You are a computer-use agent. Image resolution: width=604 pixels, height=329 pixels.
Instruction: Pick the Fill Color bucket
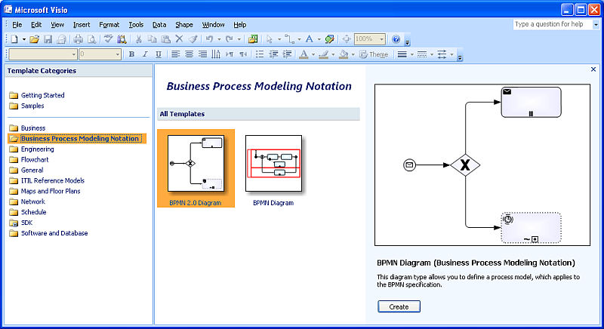click(344, 54)
